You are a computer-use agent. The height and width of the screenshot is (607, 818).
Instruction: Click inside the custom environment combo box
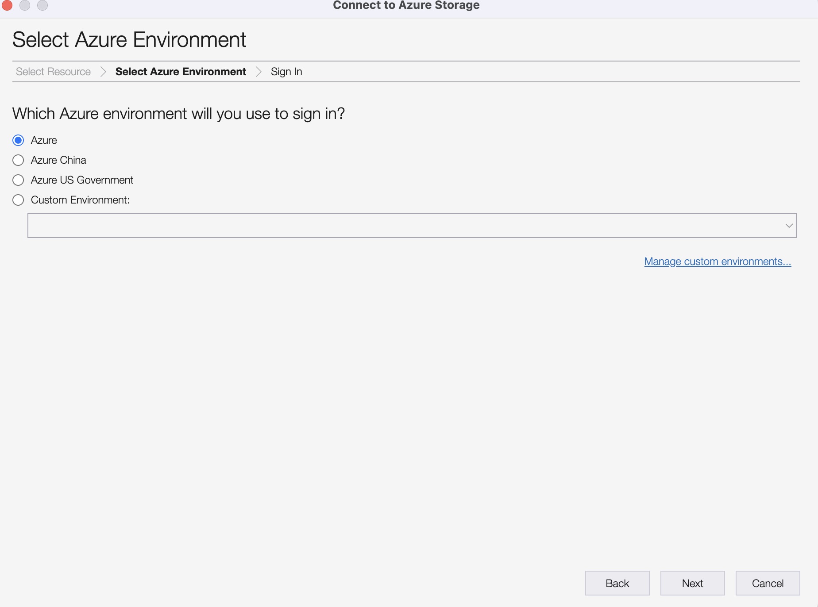tap(412, 226)
